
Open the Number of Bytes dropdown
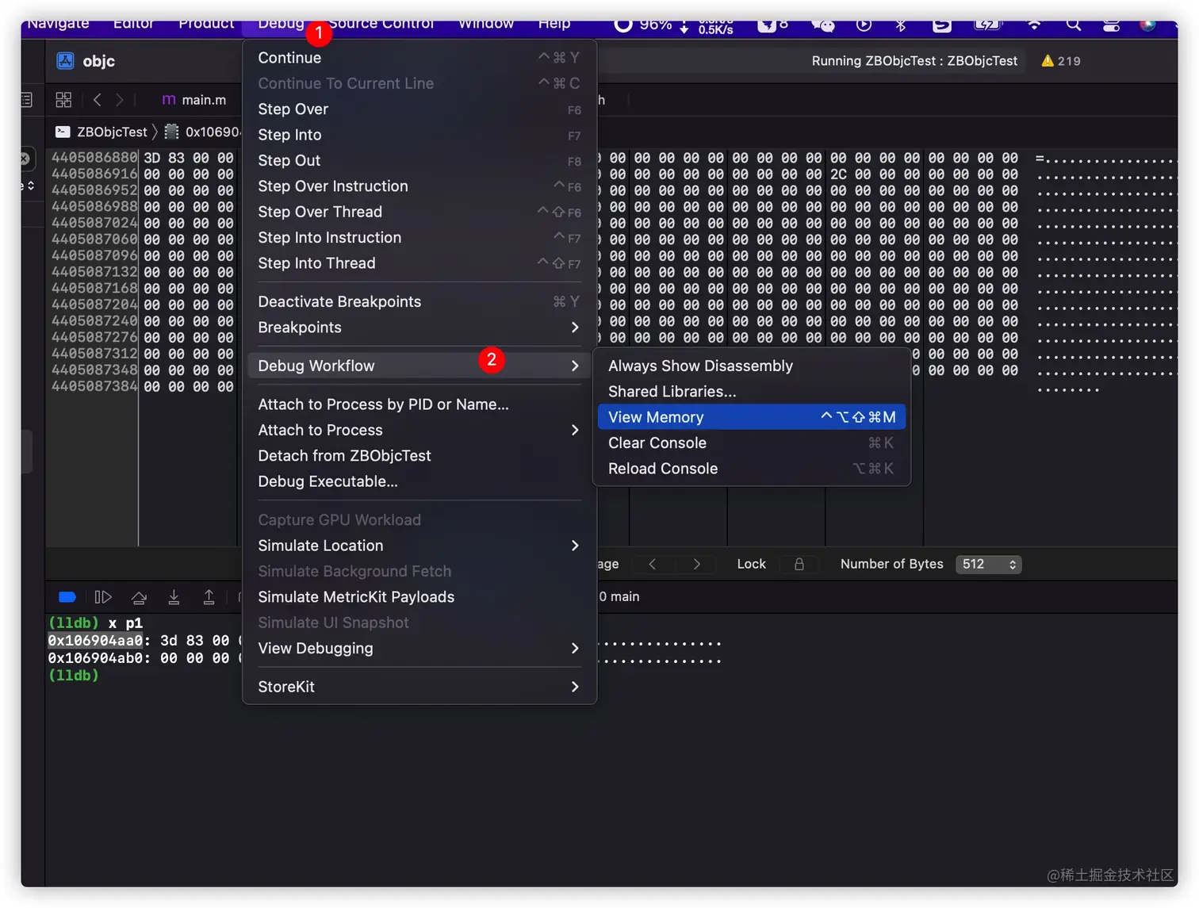point(989,564)
